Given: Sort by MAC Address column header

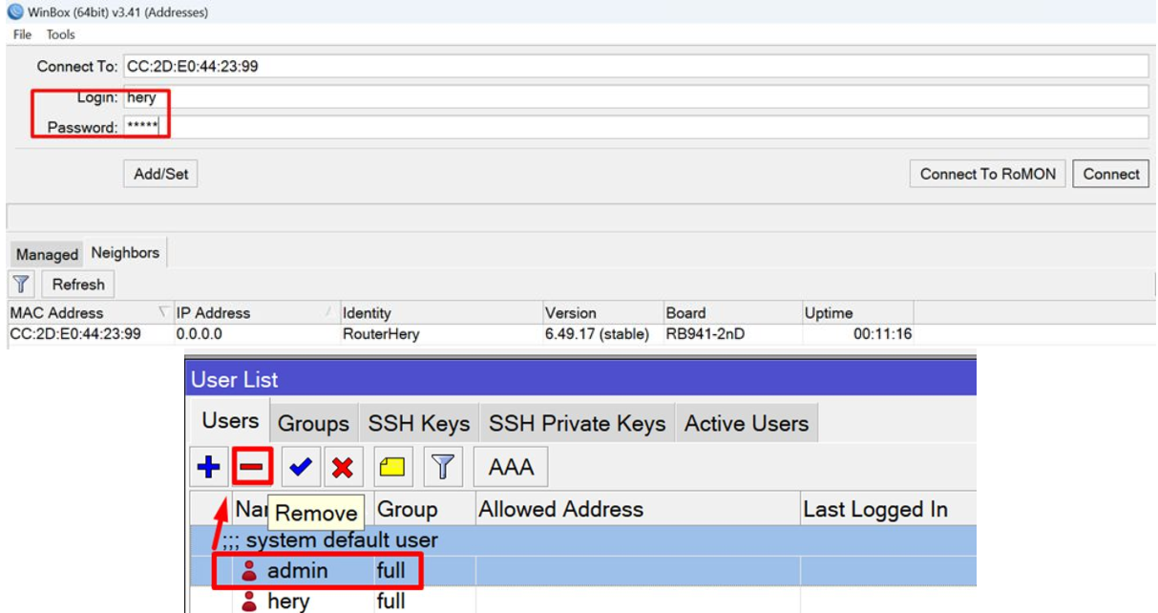Looking at the screenshot, I should 90,312.
